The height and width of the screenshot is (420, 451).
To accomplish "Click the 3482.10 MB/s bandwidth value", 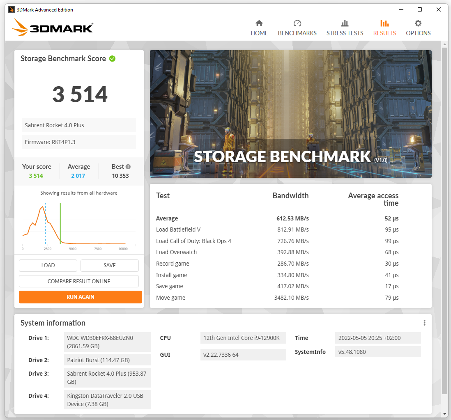I will click(291, 298).
